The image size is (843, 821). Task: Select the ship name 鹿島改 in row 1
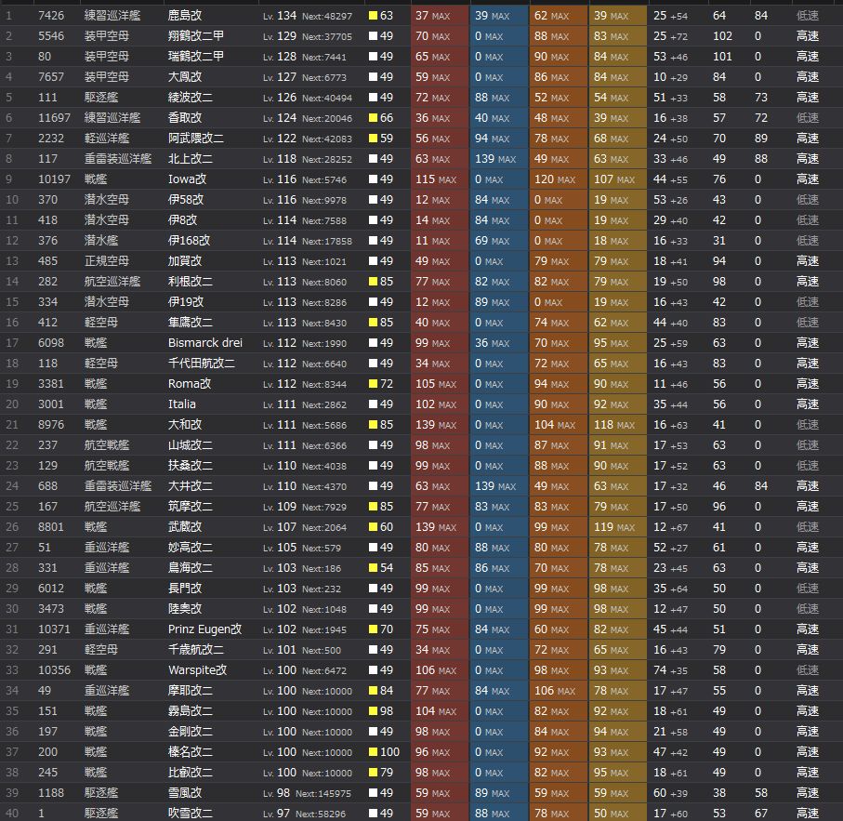(x=184, y=16)
